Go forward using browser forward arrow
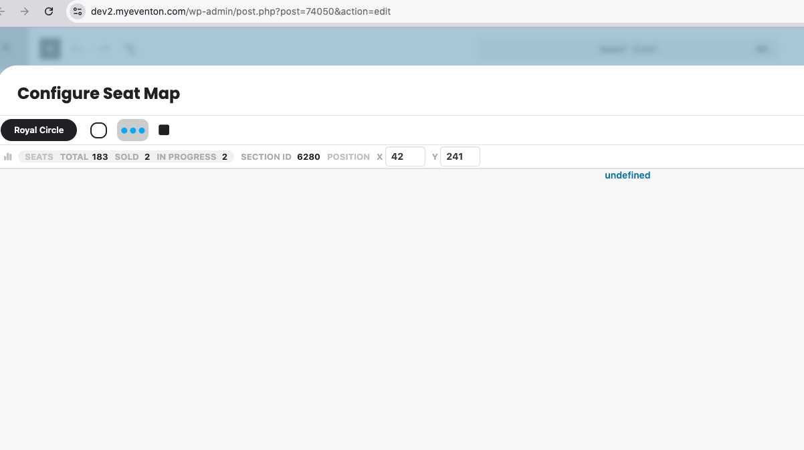Screen dimensions: 804x450 coord(25,11)
